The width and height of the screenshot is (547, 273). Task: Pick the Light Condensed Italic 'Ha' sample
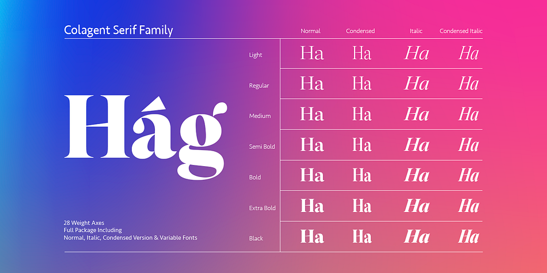click(x=469, y=53)
